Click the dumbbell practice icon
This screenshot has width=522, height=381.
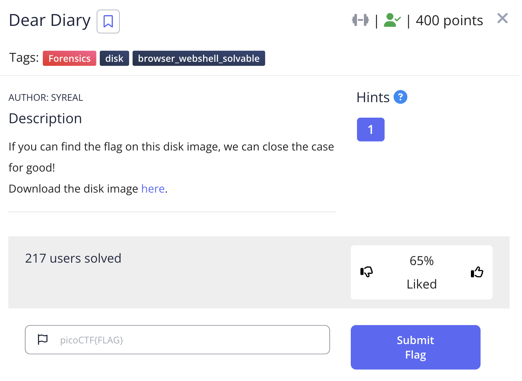tap(360, 20)
